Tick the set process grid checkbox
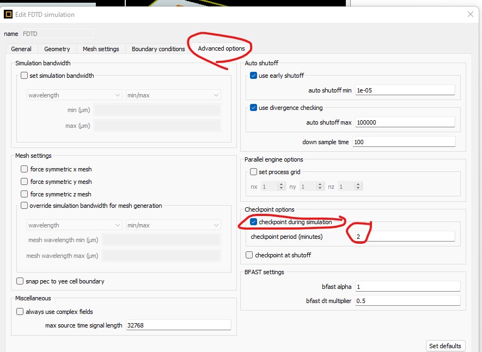Image resolution: width=482 pixels, height=352 pixels. coord(253,172)
